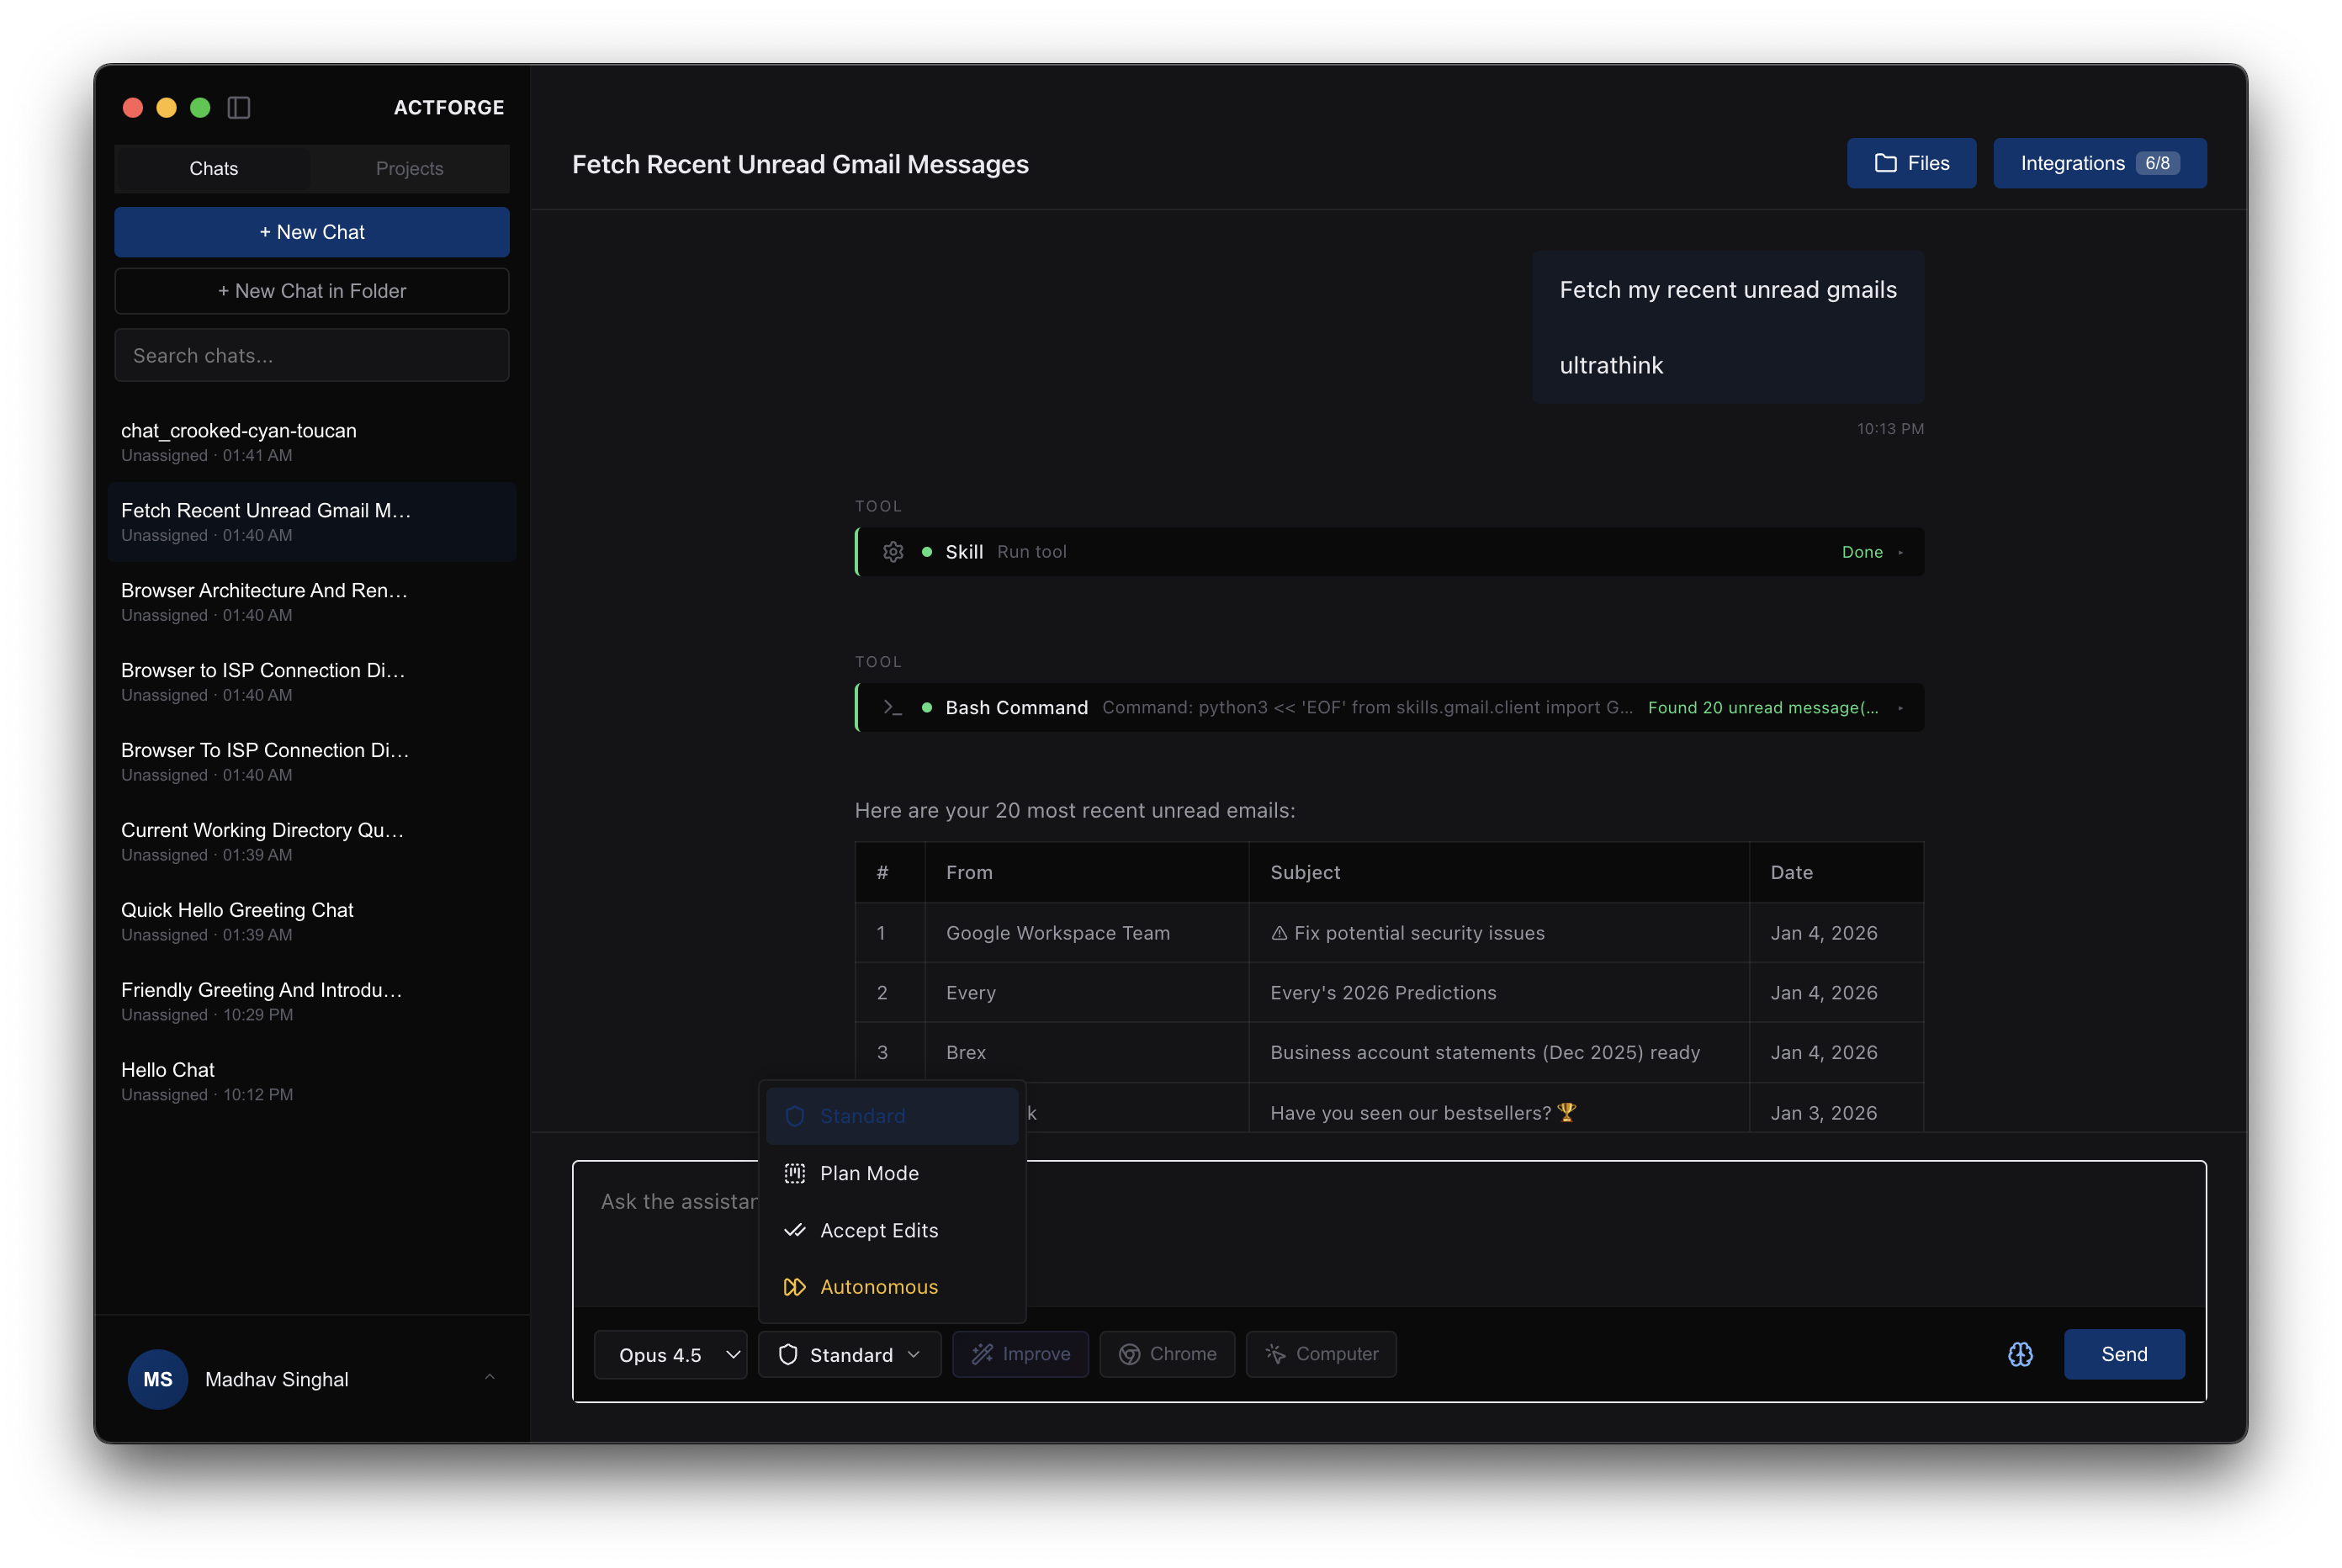
Task: Click the folder icon inside Files button
Action: click(1885, 163)
